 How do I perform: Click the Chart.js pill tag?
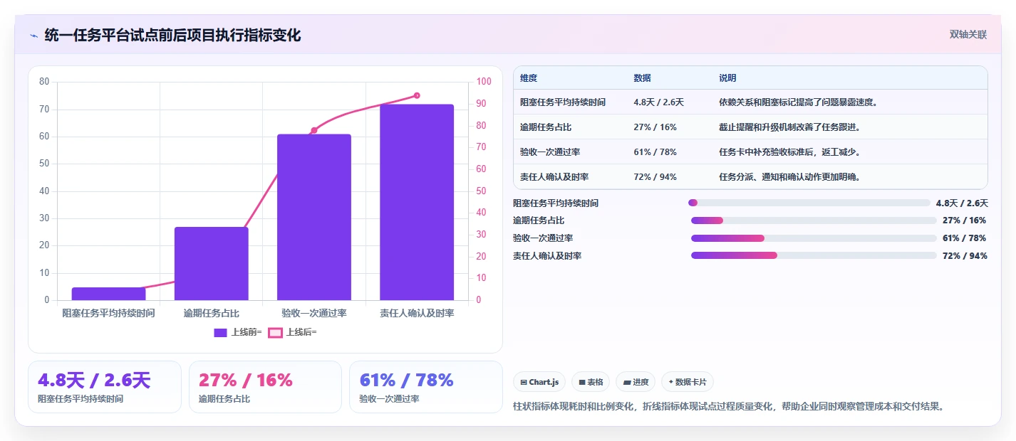pyautogui.click(x=539, y=382)
